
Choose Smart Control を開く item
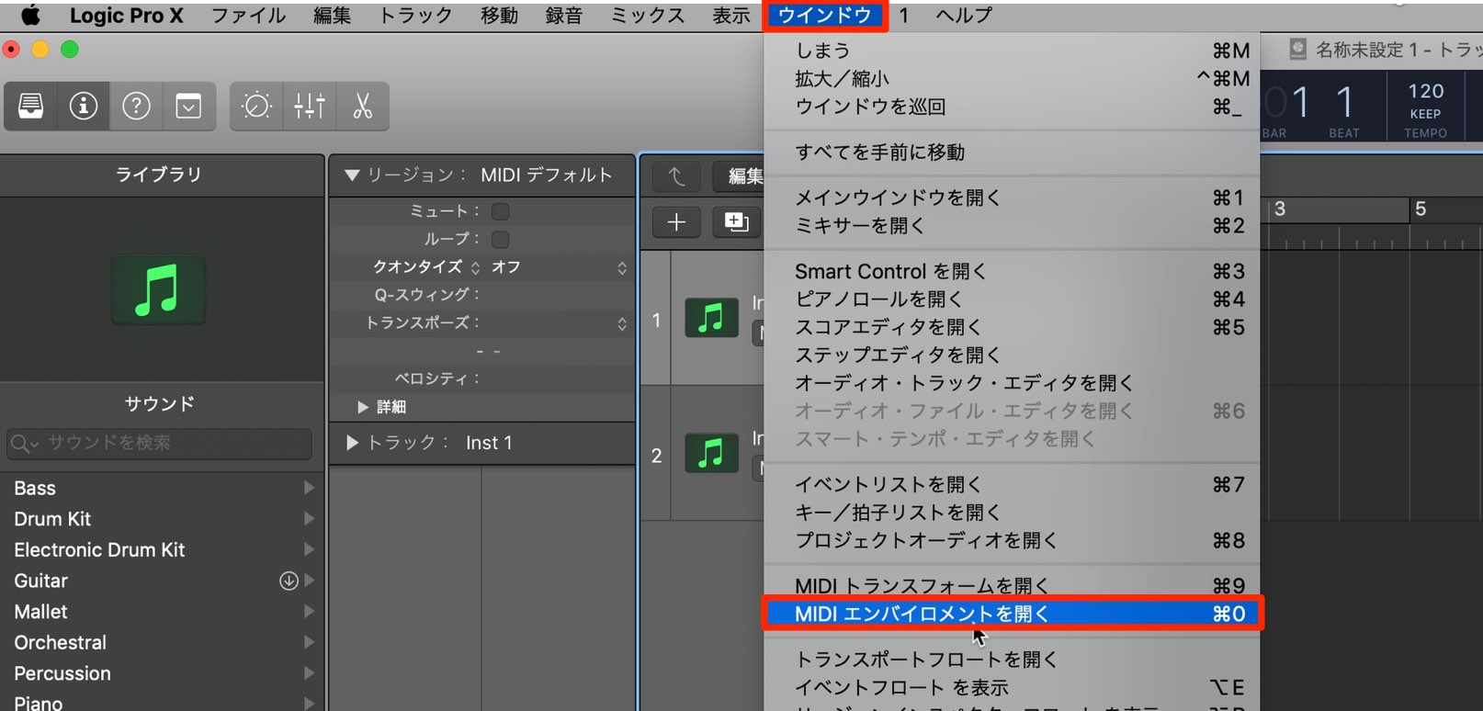[1012, 271]
